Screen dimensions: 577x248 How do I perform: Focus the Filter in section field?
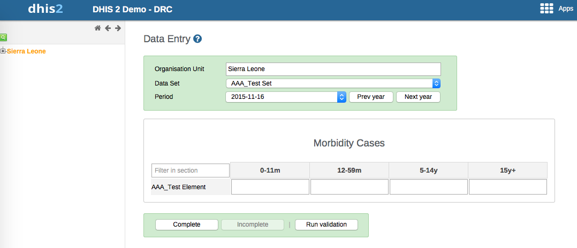click(191, 170)
